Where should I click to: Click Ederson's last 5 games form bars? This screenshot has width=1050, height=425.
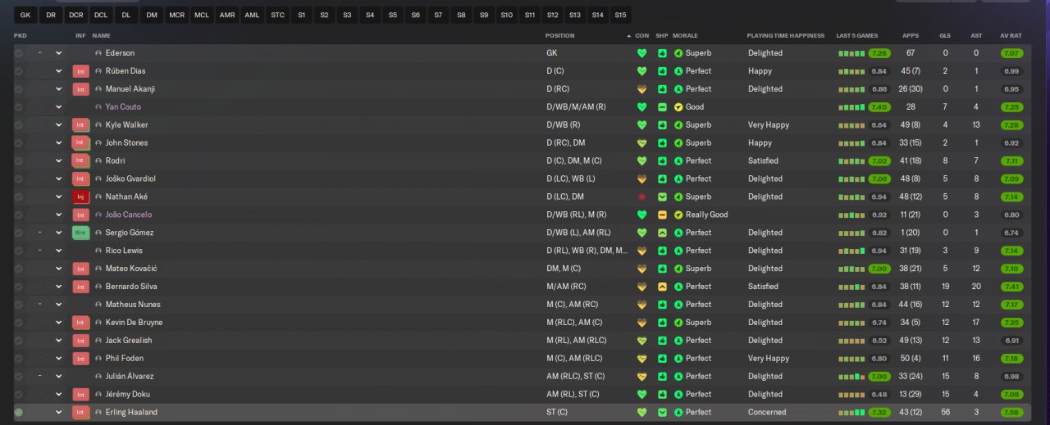pos(851,53)
